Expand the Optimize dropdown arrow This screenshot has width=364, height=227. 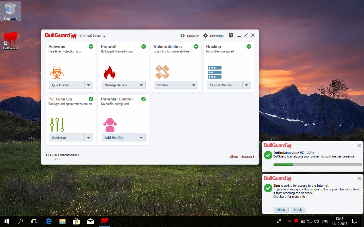(x=89, y=137)
